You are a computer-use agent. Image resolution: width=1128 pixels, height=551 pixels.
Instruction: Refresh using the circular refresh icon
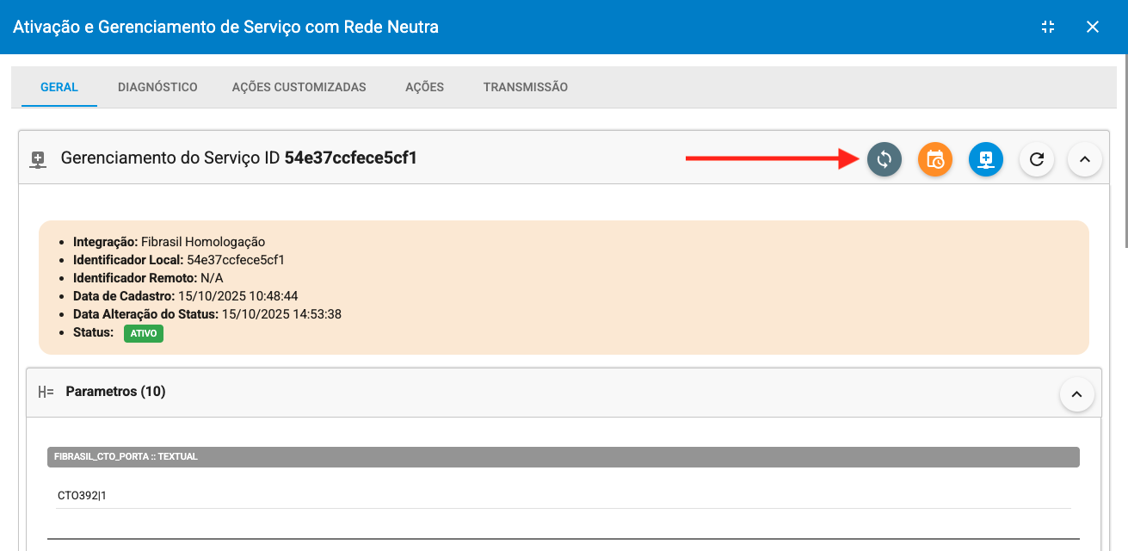[1036, 159]
